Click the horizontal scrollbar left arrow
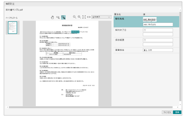 (7, 107)
